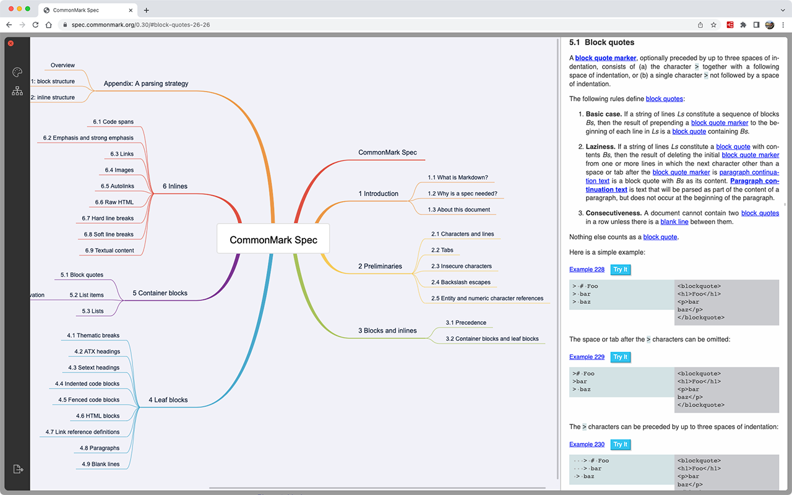792x495 pixels.
Task: Open a new browser tab
Action: pos(146,10)
